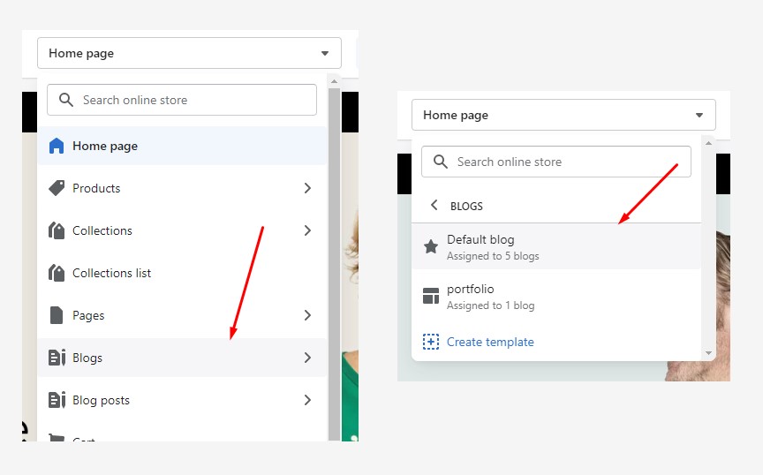
Task: Open the Pages submenu chevron
Action: pos(307,315)
